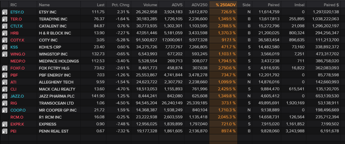Click the MEDPACE HOLDINGS name cell
Viewport: 345px width, 144px height.
coord(59,61)
